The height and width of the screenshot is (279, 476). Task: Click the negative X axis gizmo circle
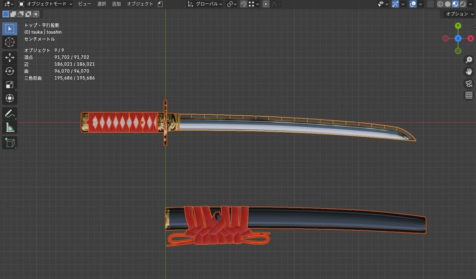pyautogui.click(x=445, y=39)
